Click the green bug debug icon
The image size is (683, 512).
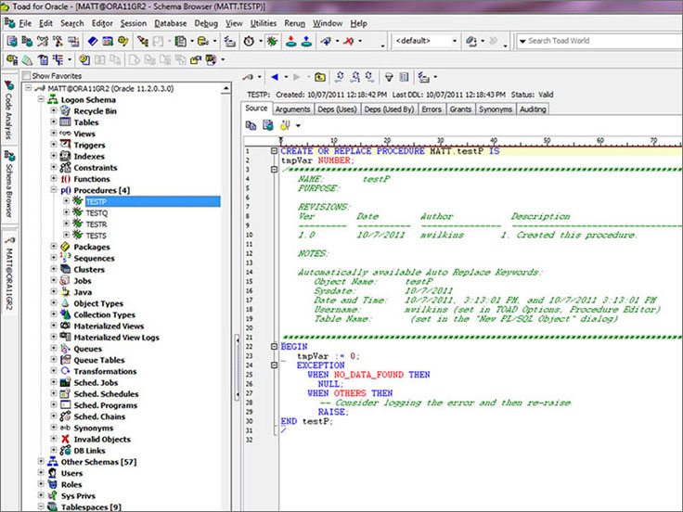pyautogui.click(x=271, y=42)
